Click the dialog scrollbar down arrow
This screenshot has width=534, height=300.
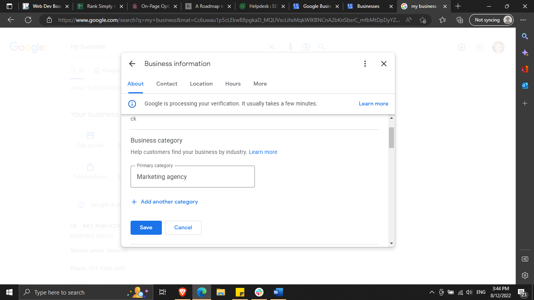pyautogui.click(x=391, y=243)
